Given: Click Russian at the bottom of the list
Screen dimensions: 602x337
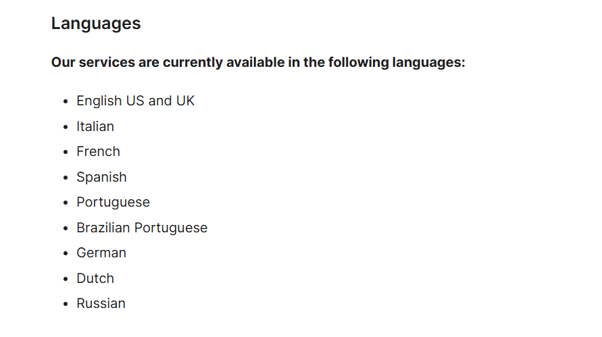Looking at the screenshot, I should [x=101, y=304].
